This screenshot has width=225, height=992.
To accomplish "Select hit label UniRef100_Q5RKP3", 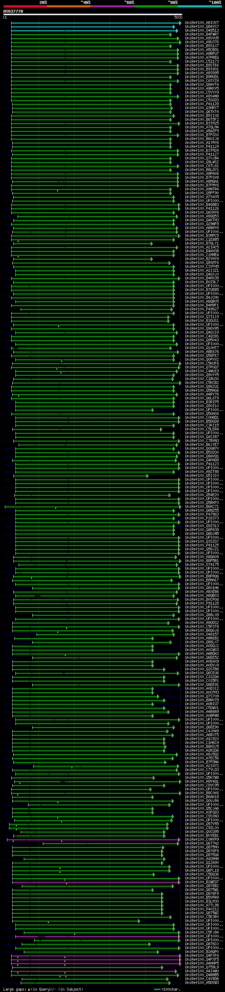I will tap(202, 503).
